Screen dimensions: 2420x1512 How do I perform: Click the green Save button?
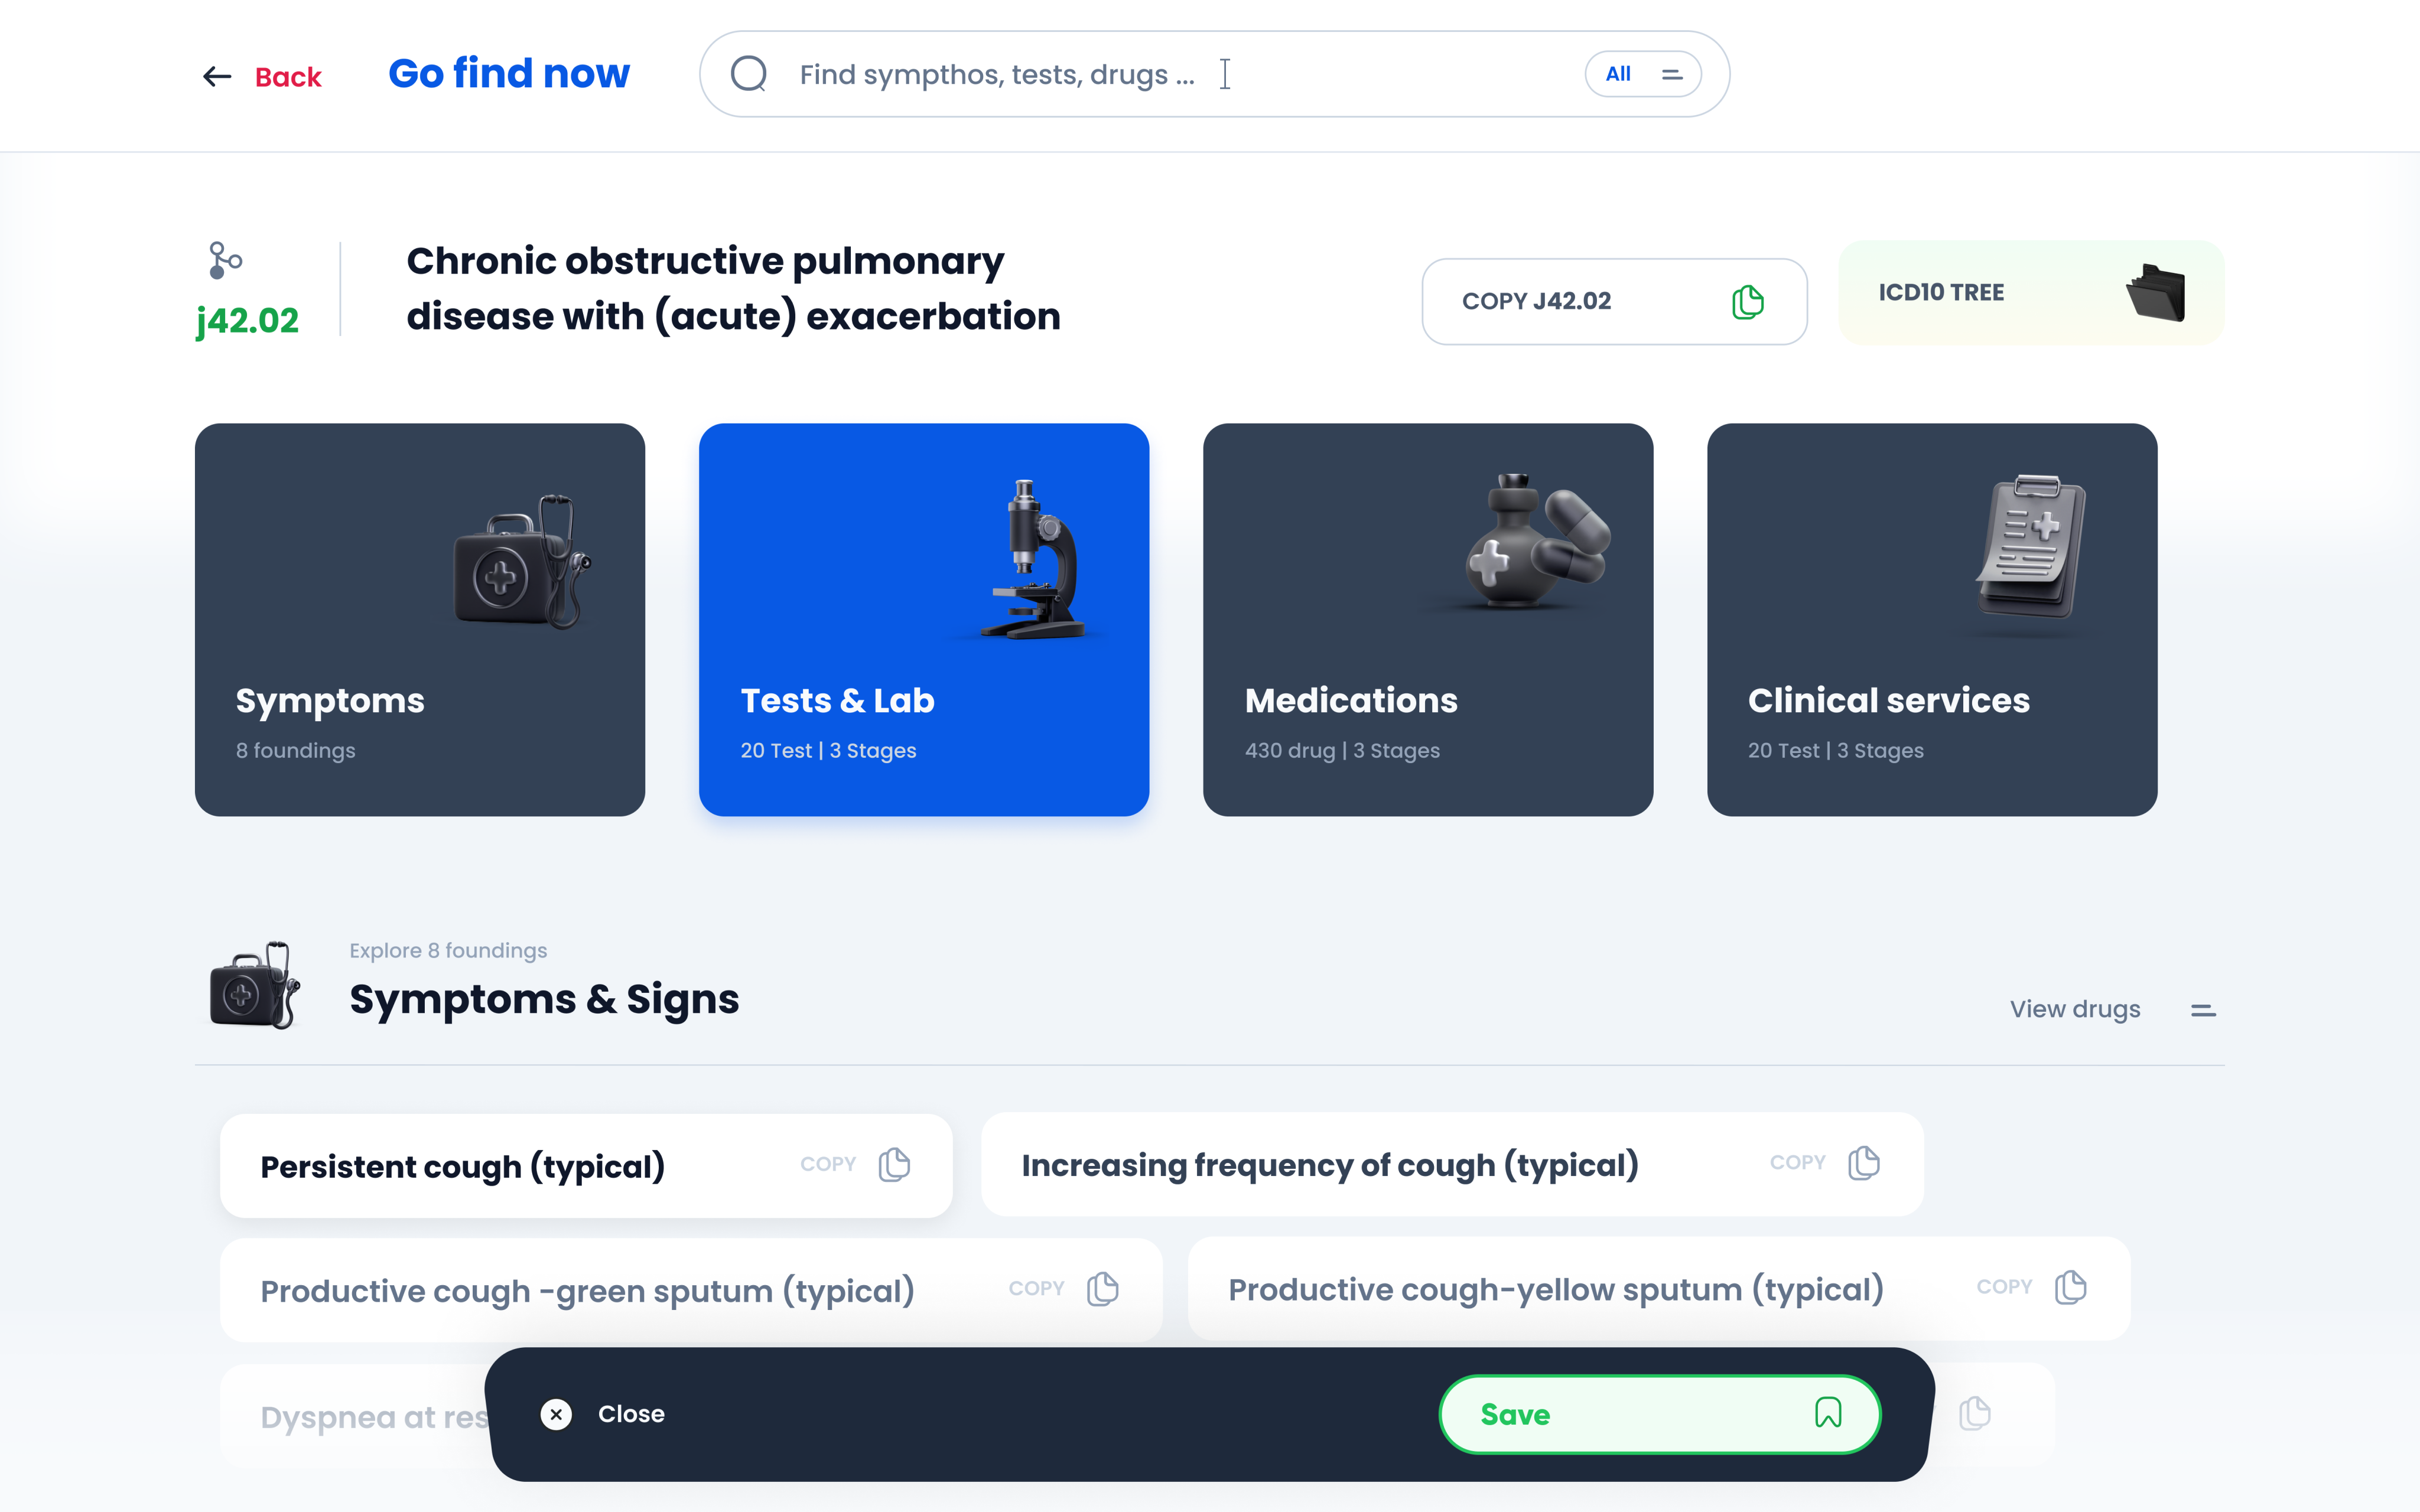pyautogui.click(x=1660, y=1414)
